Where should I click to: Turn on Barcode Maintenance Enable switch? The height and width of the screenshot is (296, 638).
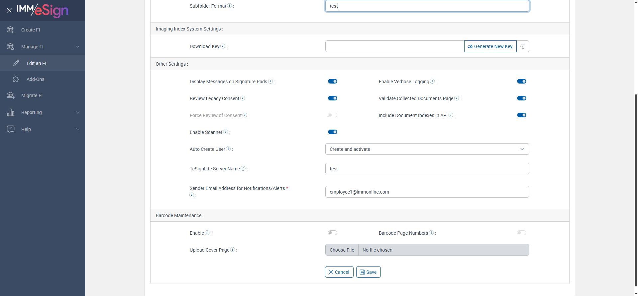pyautogui.click(x=332, y=233)
